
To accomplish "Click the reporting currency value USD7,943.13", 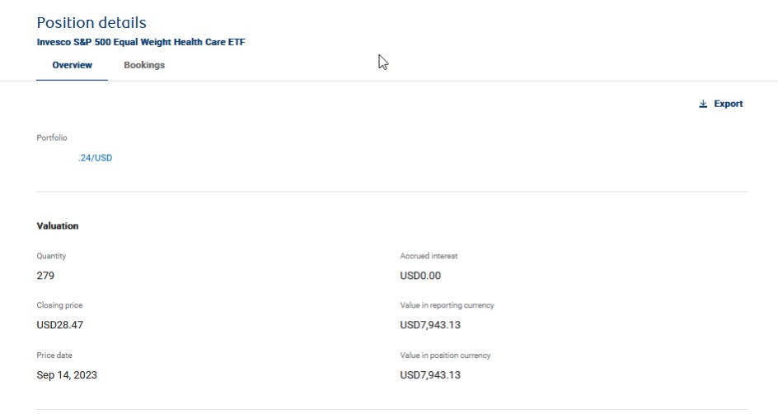I will coord(430,325).
